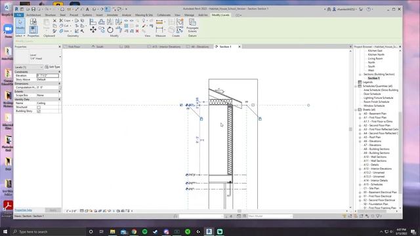420x236 pixels.
Task: Open the Properties help link
Action: coord(24,210)
